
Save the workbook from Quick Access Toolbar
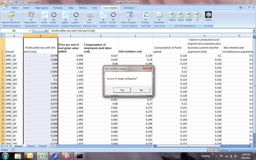(x=12, y=2)
